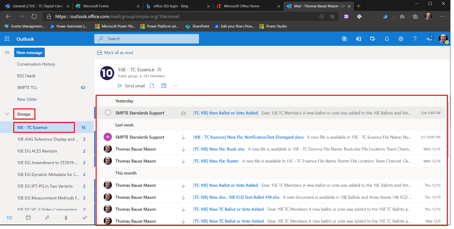The width and height of the screenshot is (454, 229).
Task: Open Outlook settings gear
Action: point(401,39)
